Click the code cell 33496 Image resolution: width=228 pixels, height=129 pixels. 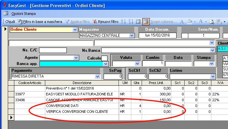tap(30, 100)
